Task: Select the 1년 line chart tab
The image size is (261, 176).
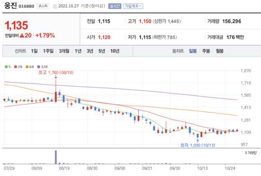Action: [x=78, y=51]
